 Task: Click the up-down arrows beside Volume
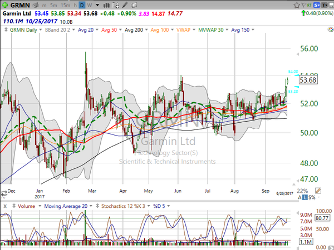coord(14,206)
